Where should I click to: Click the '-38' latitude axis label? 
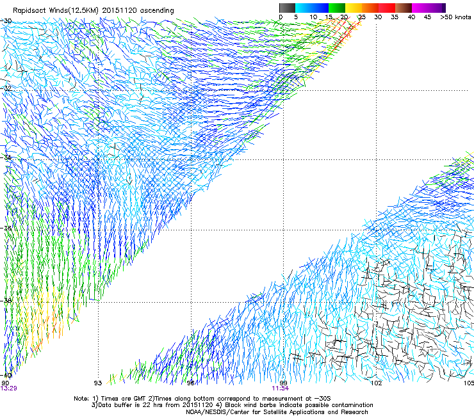6,301
